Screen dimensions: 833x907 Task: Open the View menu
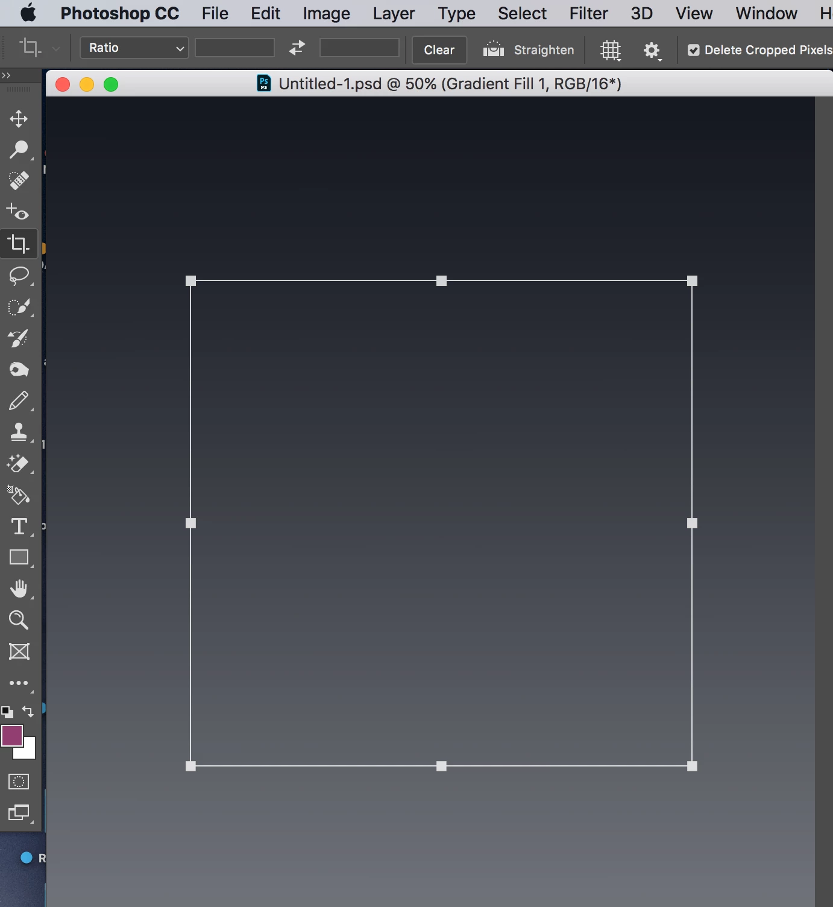694,13
